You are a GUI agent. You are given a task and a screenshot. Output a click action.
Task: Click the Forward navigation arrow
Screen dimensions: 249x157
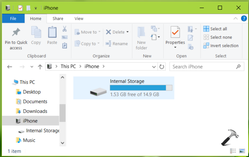(x=22, y=67)
